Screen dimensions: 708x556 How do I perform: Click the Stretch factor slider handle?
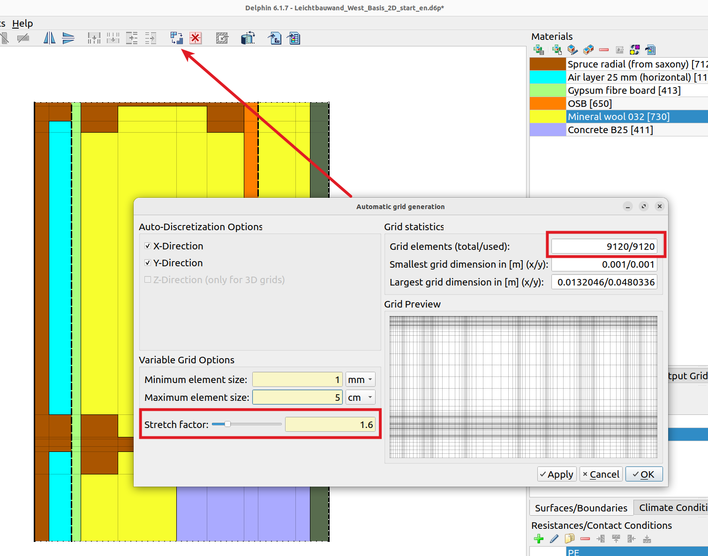227,424
